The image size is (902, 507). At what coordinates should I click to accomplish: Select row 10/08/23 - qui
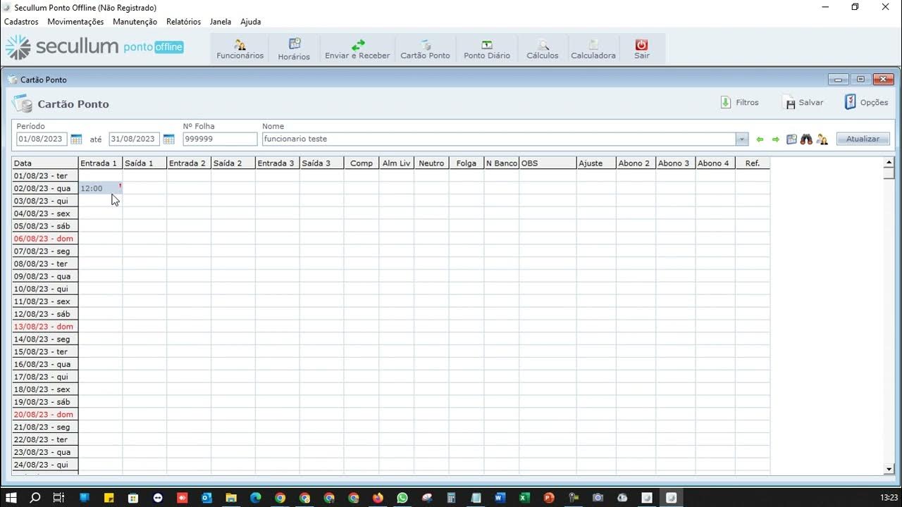click(x=45, y=289)
